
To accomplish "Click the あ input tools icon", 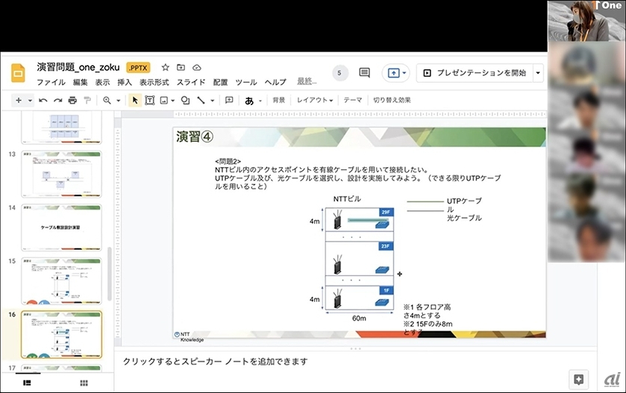I will pos(249,101).
